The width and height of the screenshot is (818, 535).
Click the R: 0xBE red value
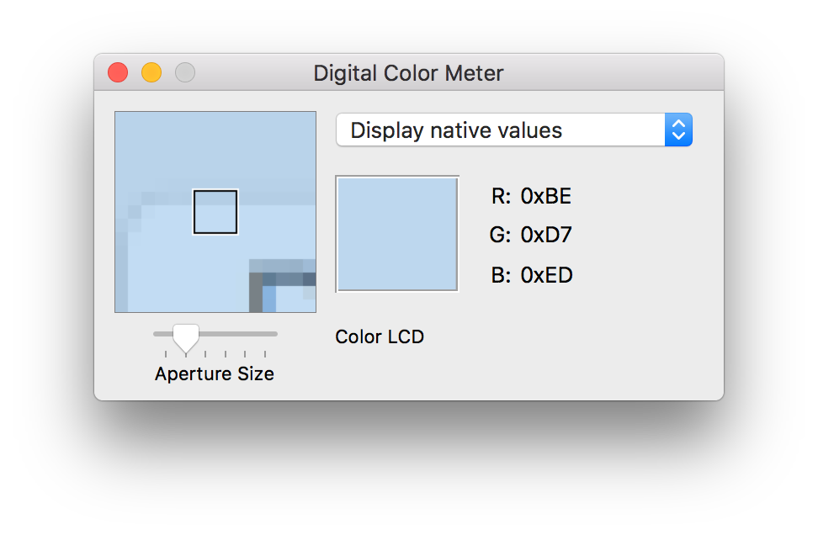point(531,196)
